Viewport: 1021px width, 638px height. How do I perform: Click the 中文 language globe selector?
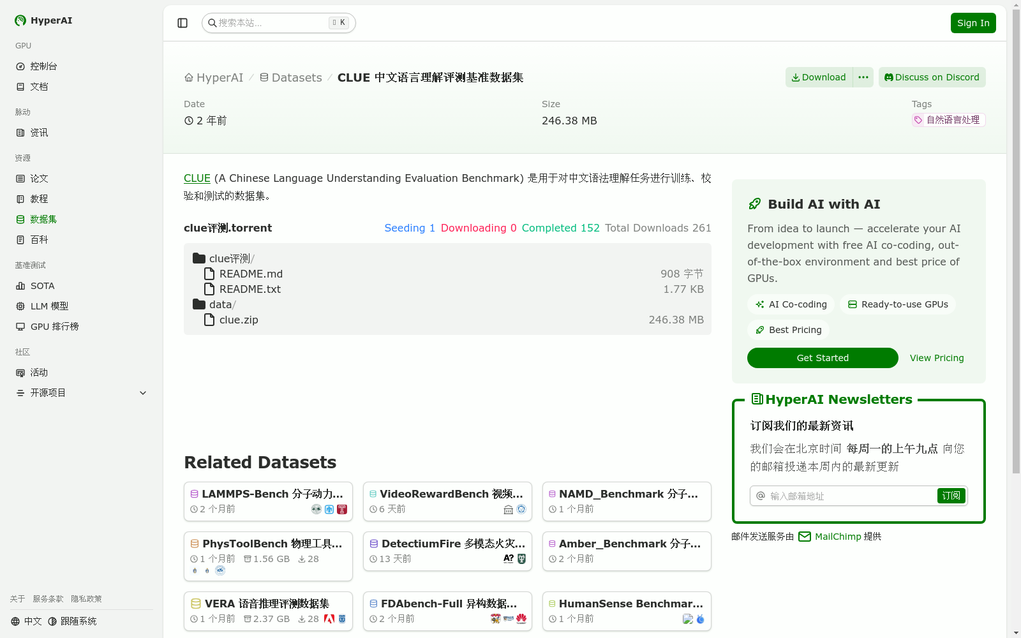click(x=26, y=621)
